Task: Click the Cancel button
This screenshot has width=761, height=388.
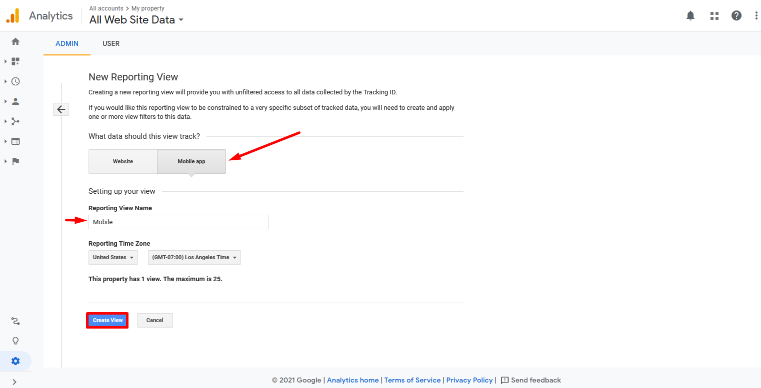Action: pyautogui.click(x=155, y=320)
